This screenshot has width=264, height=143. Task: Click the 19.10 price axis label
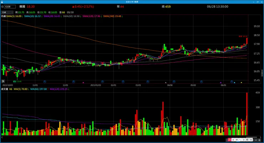point(257,26)
